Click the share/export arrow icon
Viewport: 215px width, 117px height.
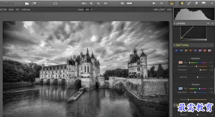point(34,3)
